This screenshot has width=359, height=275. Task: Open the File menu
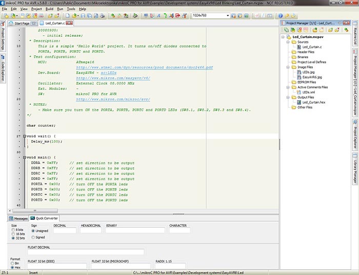(x=4, y=9)
